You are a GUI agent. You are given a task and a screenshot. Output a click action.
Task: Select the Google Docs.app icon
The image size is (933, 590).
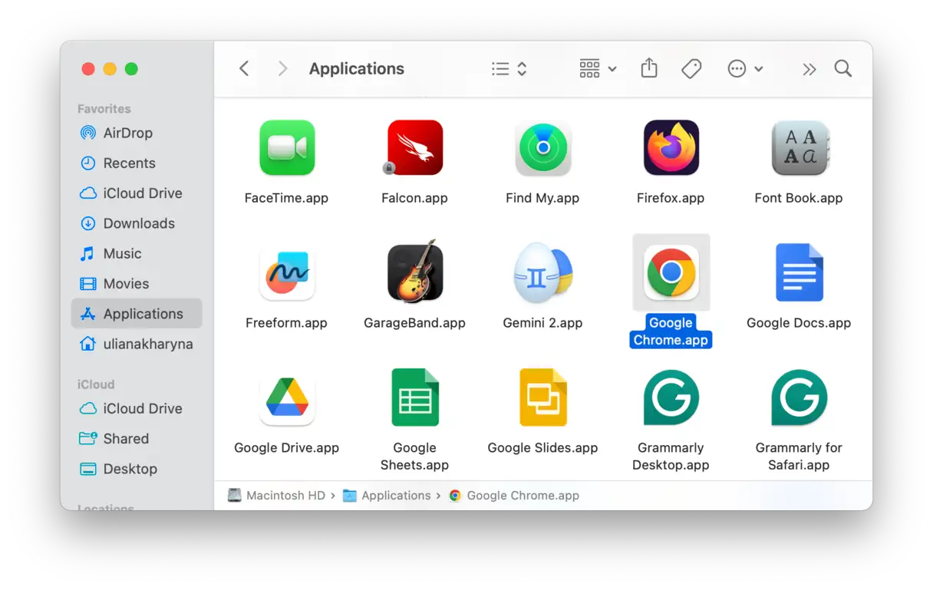coord(799,272)
